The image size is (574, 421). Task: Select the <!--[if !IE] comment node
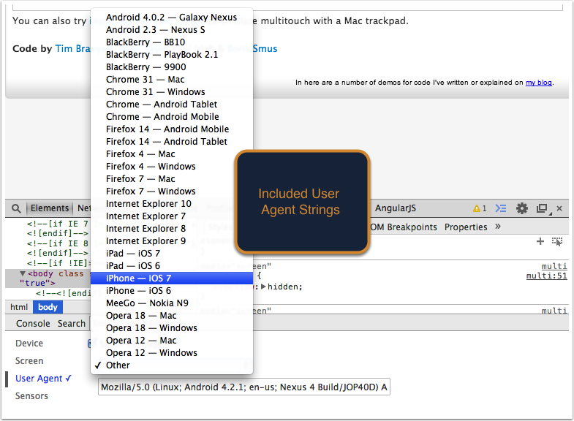pos(58,263)
